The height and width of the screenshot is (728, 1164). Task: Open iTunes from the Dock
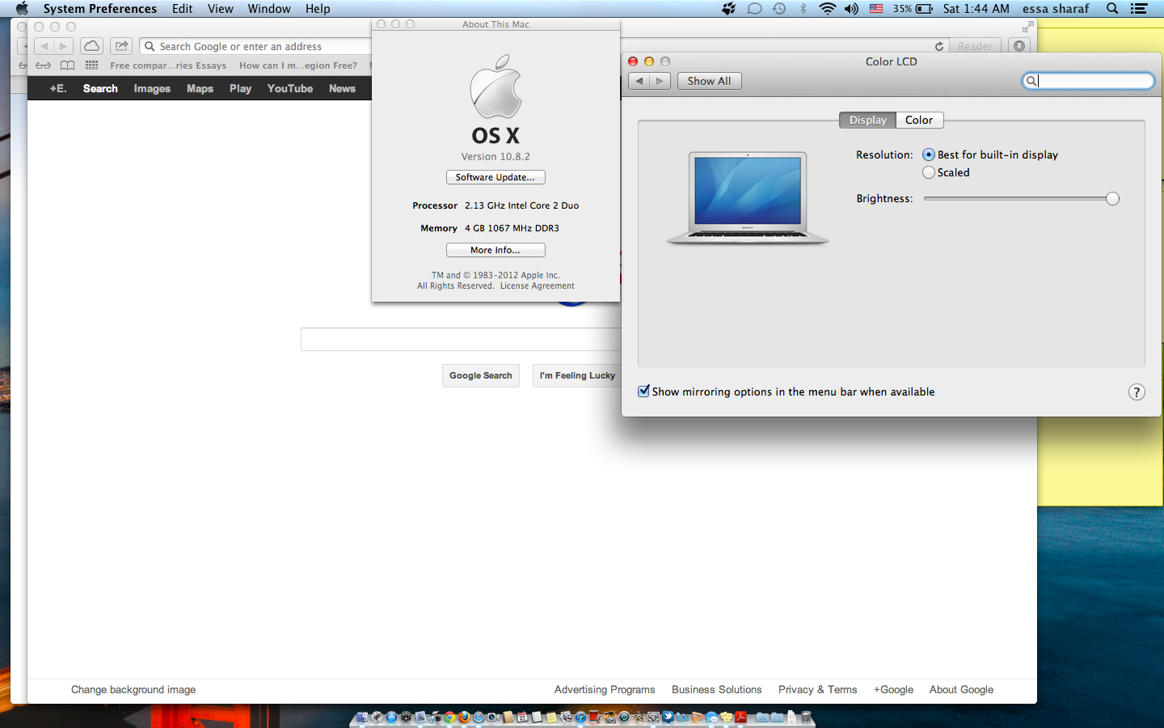pyautogui.click(x=580, y=717)
